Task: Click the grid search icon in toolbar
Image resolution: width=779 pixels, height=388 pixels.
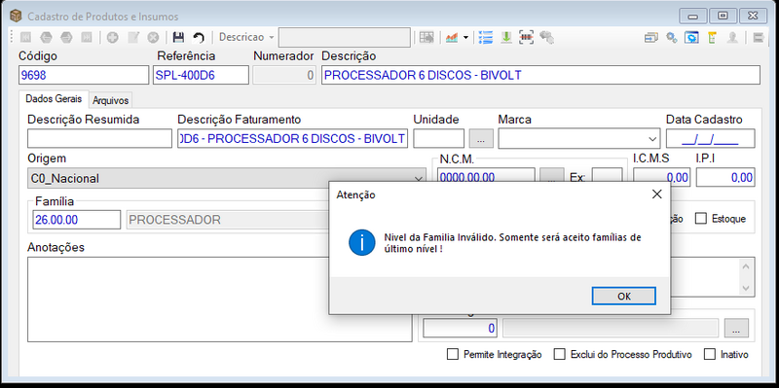Action: [427, 37]
